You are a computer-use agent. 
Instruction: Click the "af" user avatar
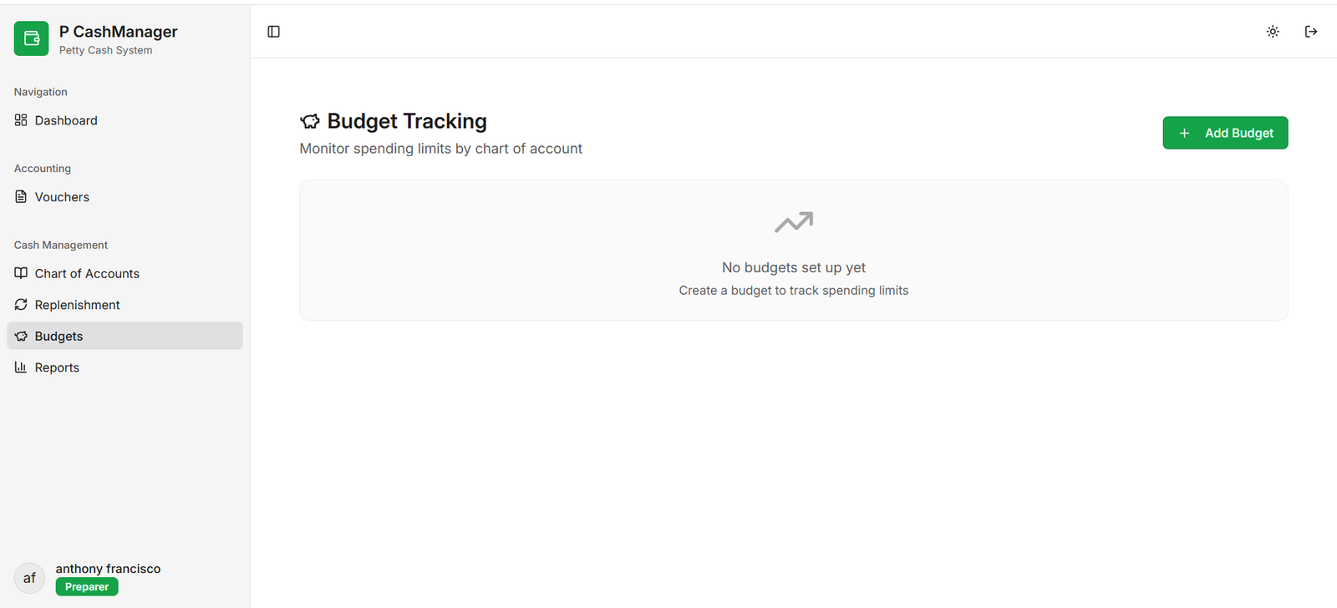(x=29, y=578)
